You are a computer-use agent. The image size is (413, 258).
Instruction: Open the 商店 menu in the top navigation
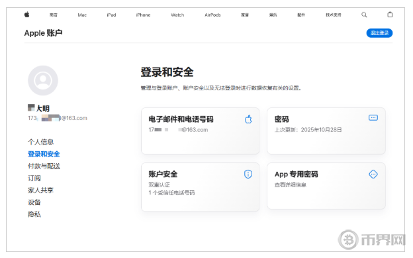click(54, 15)
